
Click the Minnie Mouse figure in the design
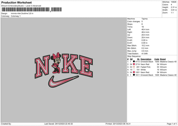(x=56, y=63)
